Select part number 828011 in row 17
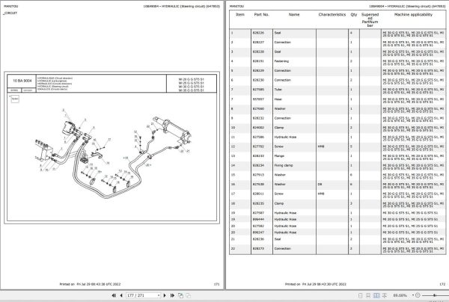 tap(258, 194)
